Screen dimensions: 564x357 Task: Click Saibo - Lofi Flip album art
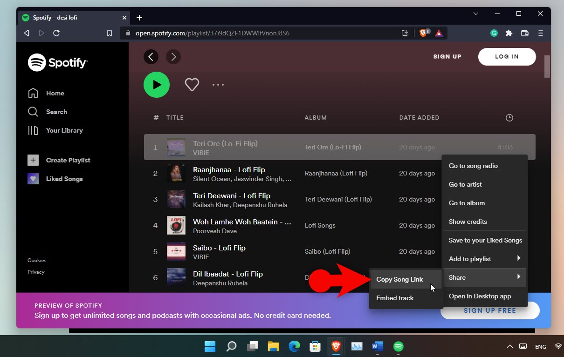point(176,251)
